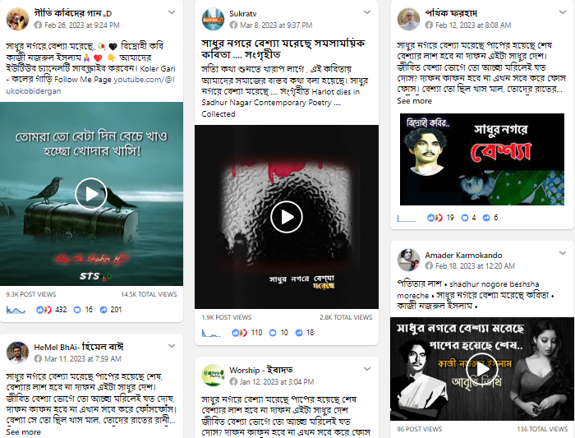Open Sukratv profile picture

[213, 19]
